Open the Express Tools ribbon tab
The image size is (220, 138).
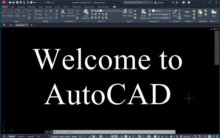pos(89,7)
